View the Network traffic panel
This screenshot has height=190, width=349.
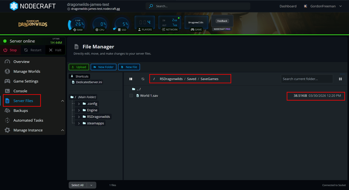[170, 24]
